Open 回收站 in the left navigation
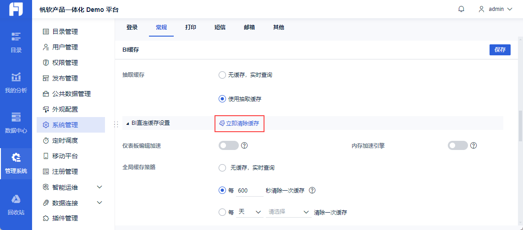The width and height of the screenshot is (523, 230). (16, 205)
